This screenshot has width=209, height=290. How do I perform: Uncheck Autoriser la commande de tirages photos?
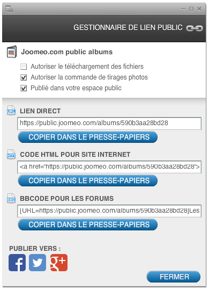(24, 77)
